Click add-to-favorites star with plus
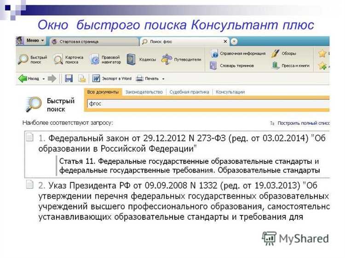Screen dimensions: 345x258 click(322, 66)
